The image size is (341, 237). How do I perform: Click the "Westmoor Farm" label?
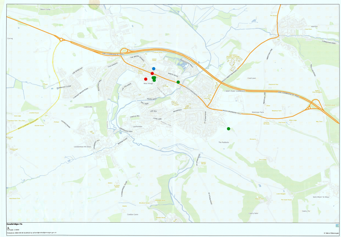click(258, 112)
